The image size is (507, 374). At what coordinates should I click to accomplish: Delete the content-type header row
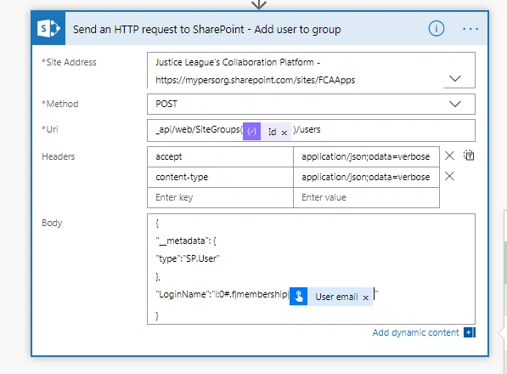pyautogui.click(x=449, y=176)
